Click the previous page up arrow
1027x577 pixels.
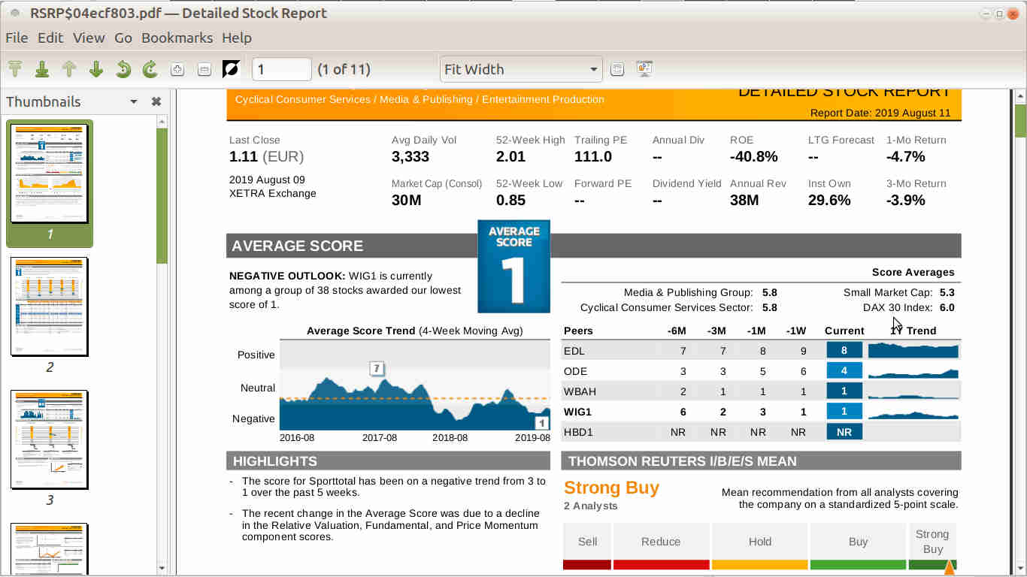(69, 69)
